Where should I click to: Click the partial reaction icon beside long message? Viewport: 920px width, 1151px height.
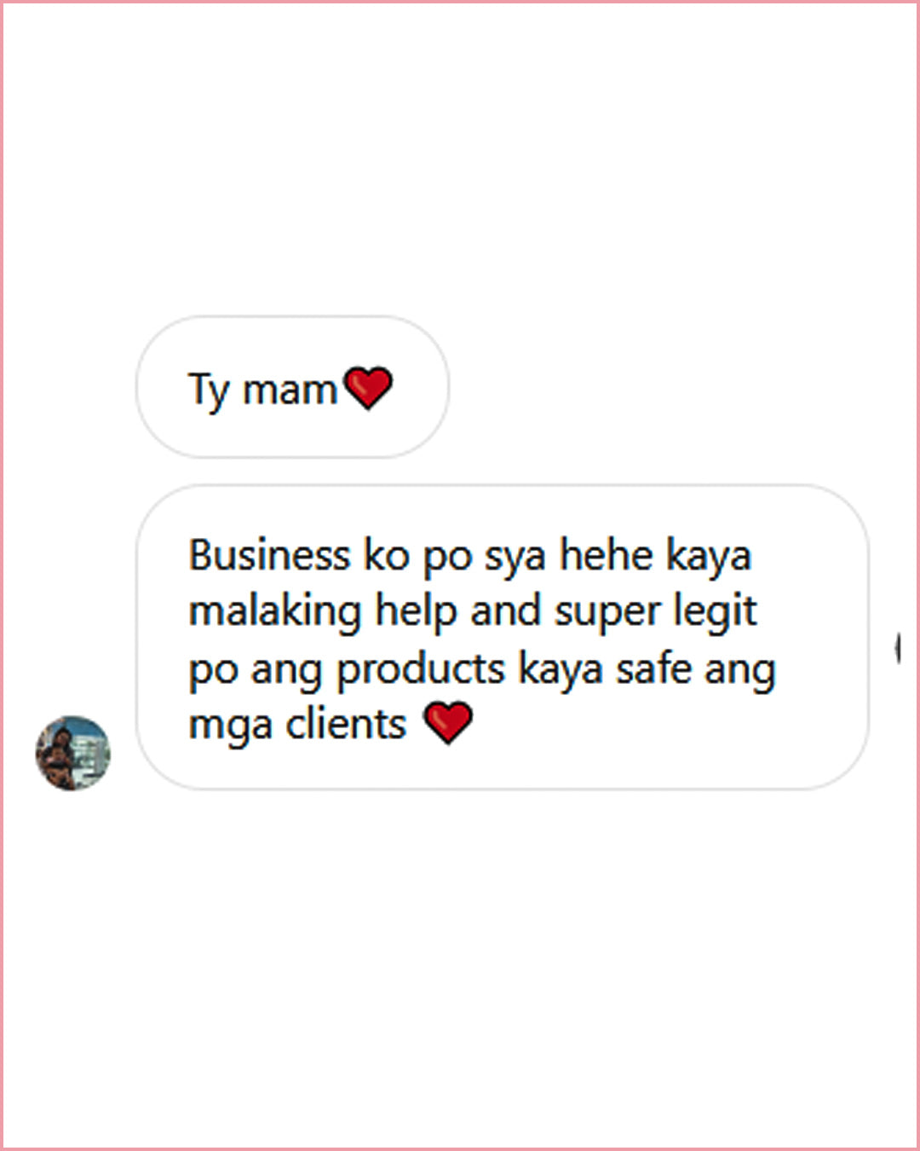898,648
